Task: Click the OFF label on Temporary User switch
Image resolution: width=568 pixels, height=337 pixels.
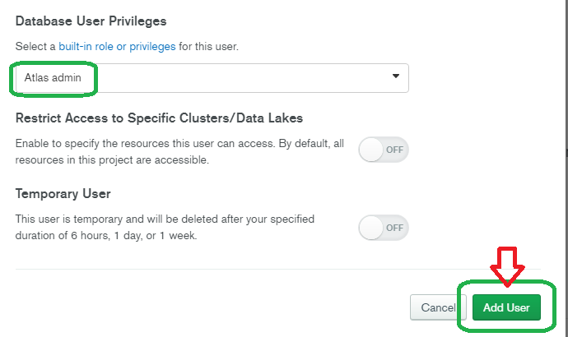Action: [395, 228]
